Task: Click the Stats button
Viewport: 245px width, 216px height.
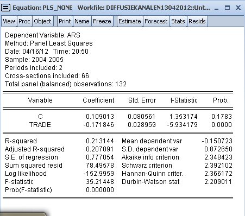Action: click(178, 21)
